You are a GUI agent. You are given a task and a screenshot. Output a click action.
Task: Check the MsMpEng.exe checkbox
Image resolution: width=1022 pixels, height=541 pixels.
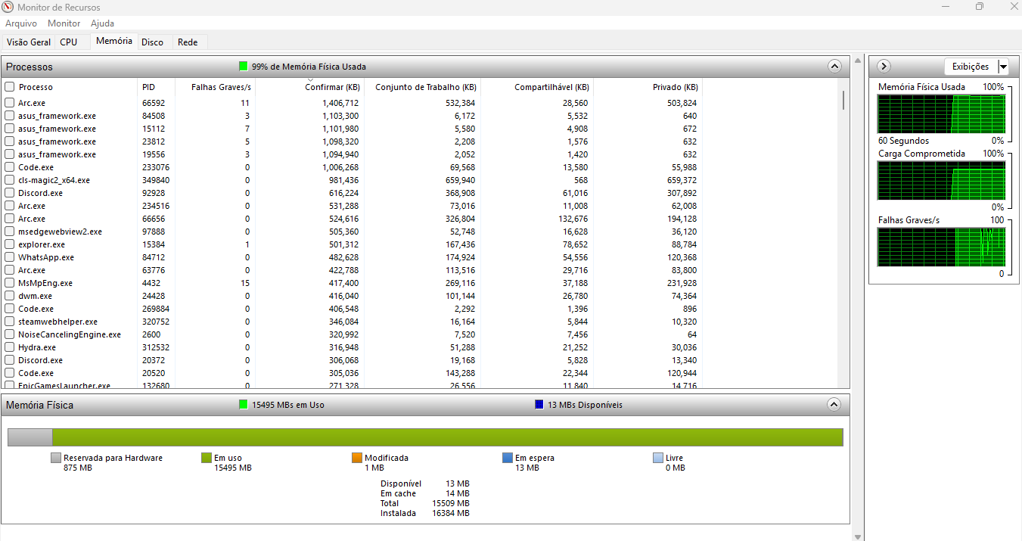point(10,283)
